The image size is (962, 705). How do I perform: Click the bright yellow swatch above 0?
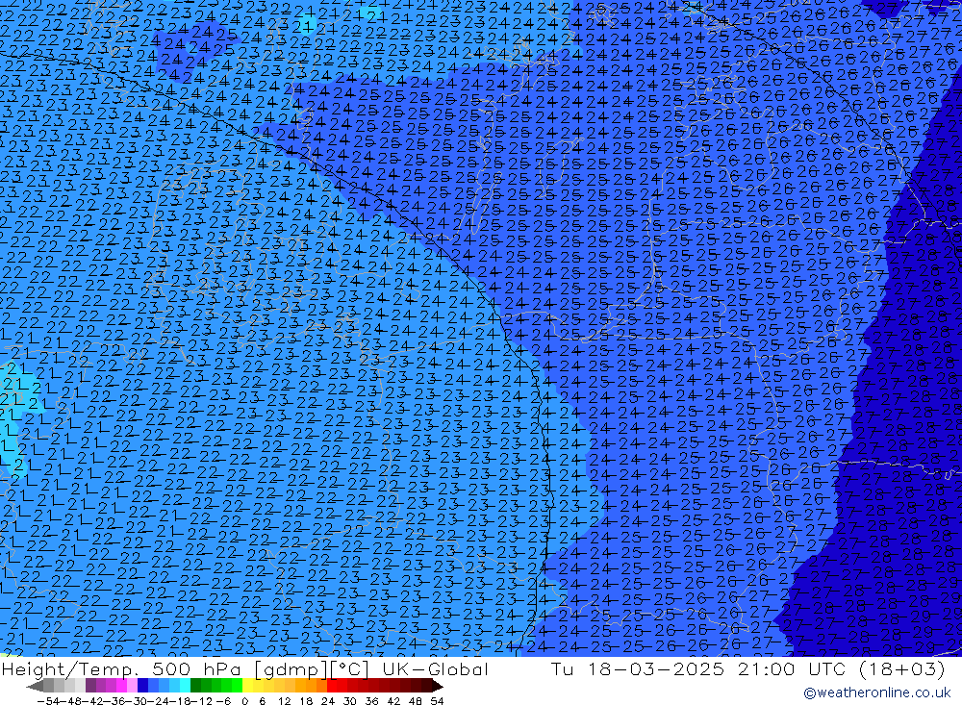point(247,686)
